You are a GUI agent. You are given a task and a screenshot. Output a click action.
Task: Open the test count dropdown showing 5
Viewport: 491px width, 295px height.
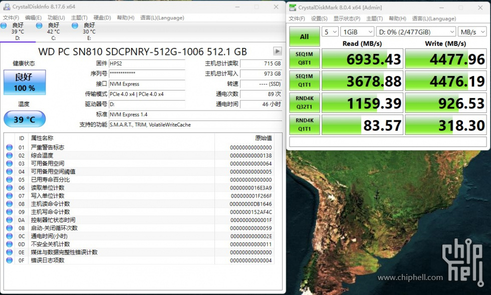point(330,31)
